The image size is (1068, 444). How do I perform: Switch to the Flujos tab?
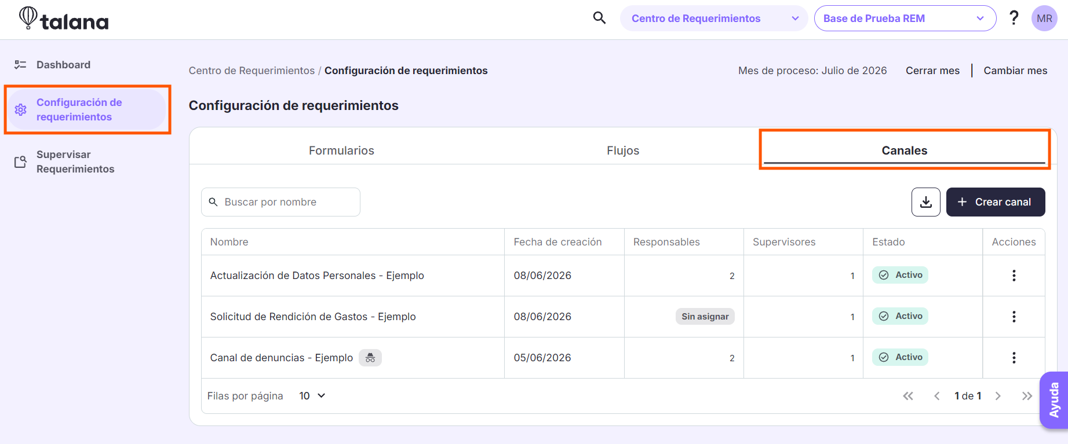[623, 151]
